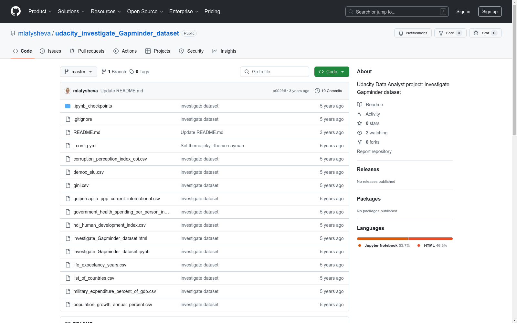Click the commit history clock icon
517x323 pixels.
click(x=317, y=91)
